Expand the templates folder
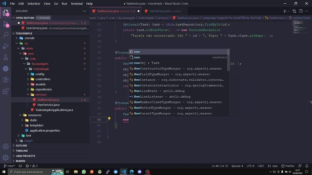 [x=22, y=125]
